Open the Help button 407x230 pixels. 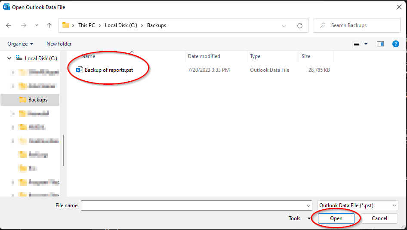coord(395,44)
